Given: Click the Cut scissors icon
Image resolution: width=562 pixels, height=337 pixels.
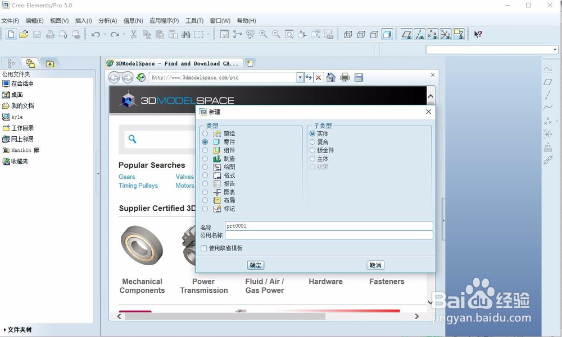Looking at the screenshot, I should 134,34.
